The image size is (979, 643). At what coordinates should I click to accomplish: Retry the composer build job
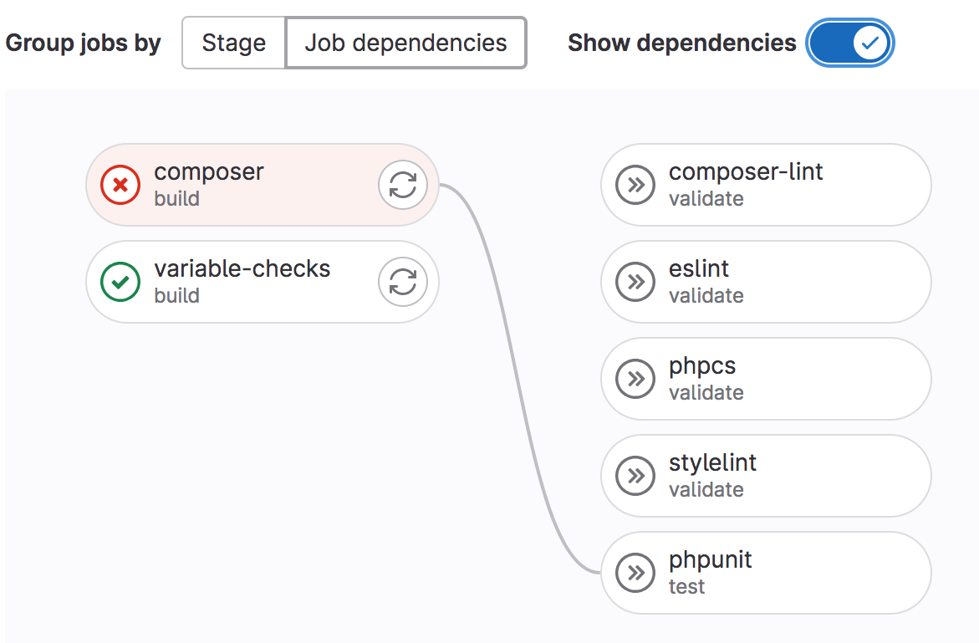pos(403,185)
